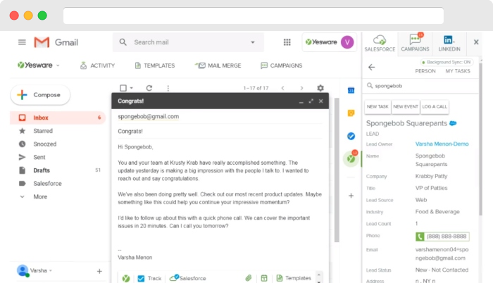Open the LinkedIn tab in Yesware sidebar
This screenshot has height=283, width=493.
pyautogui.click(x=449, y=44)
